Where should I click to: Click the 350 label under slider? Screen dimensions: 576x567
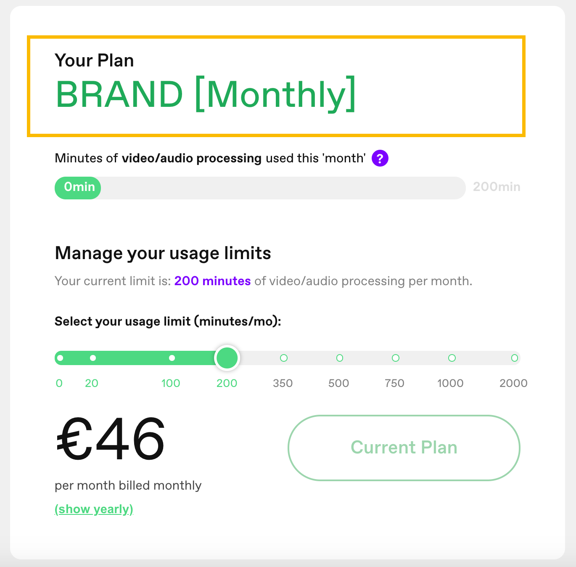coord(283,383)
